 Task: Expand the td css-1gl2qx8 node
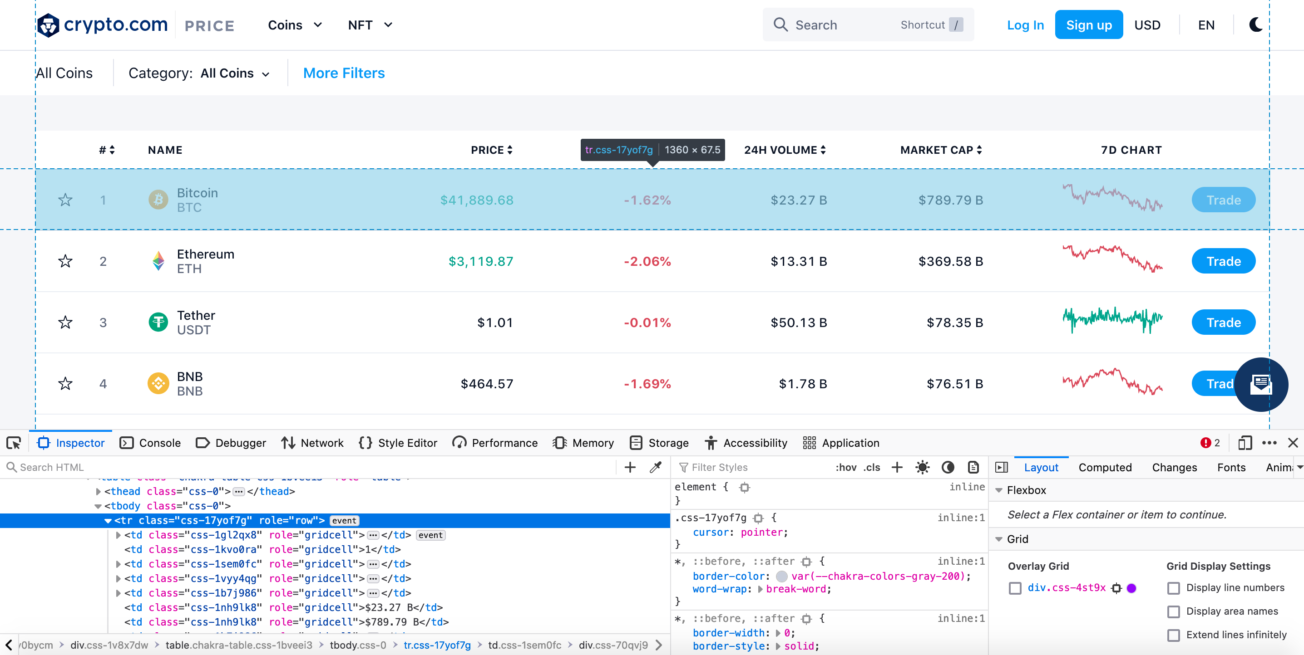click(x=118, y=535)
